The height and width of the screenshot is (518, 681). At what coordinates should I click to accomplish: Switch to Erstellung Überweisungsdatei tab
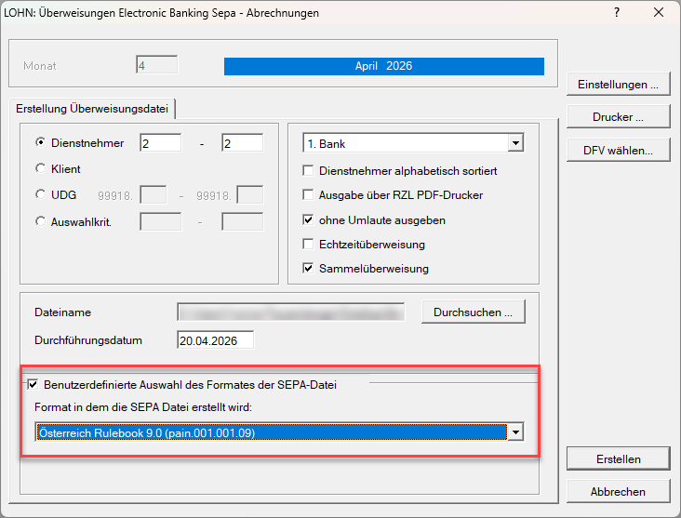click(x=92, y=109)
